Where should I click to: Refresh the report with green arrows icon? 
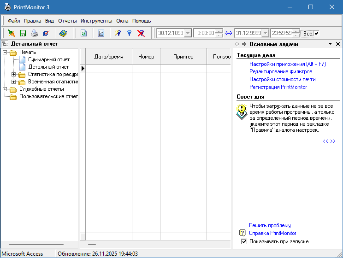[x=84, y=33]
